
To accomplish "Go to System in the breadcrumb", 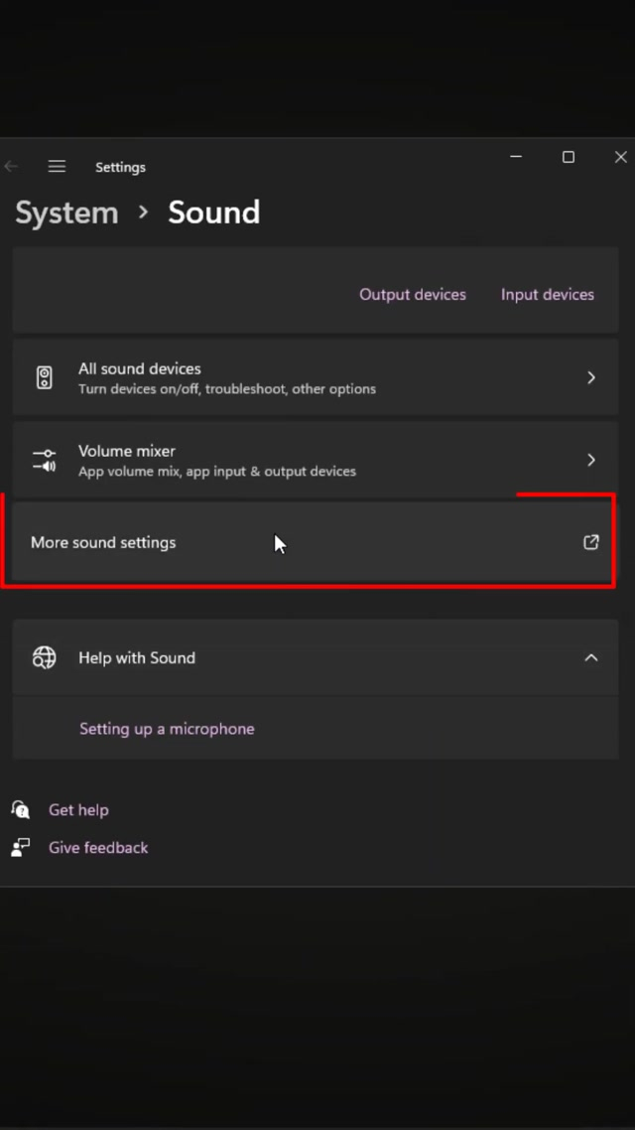I will coord(66,212).
